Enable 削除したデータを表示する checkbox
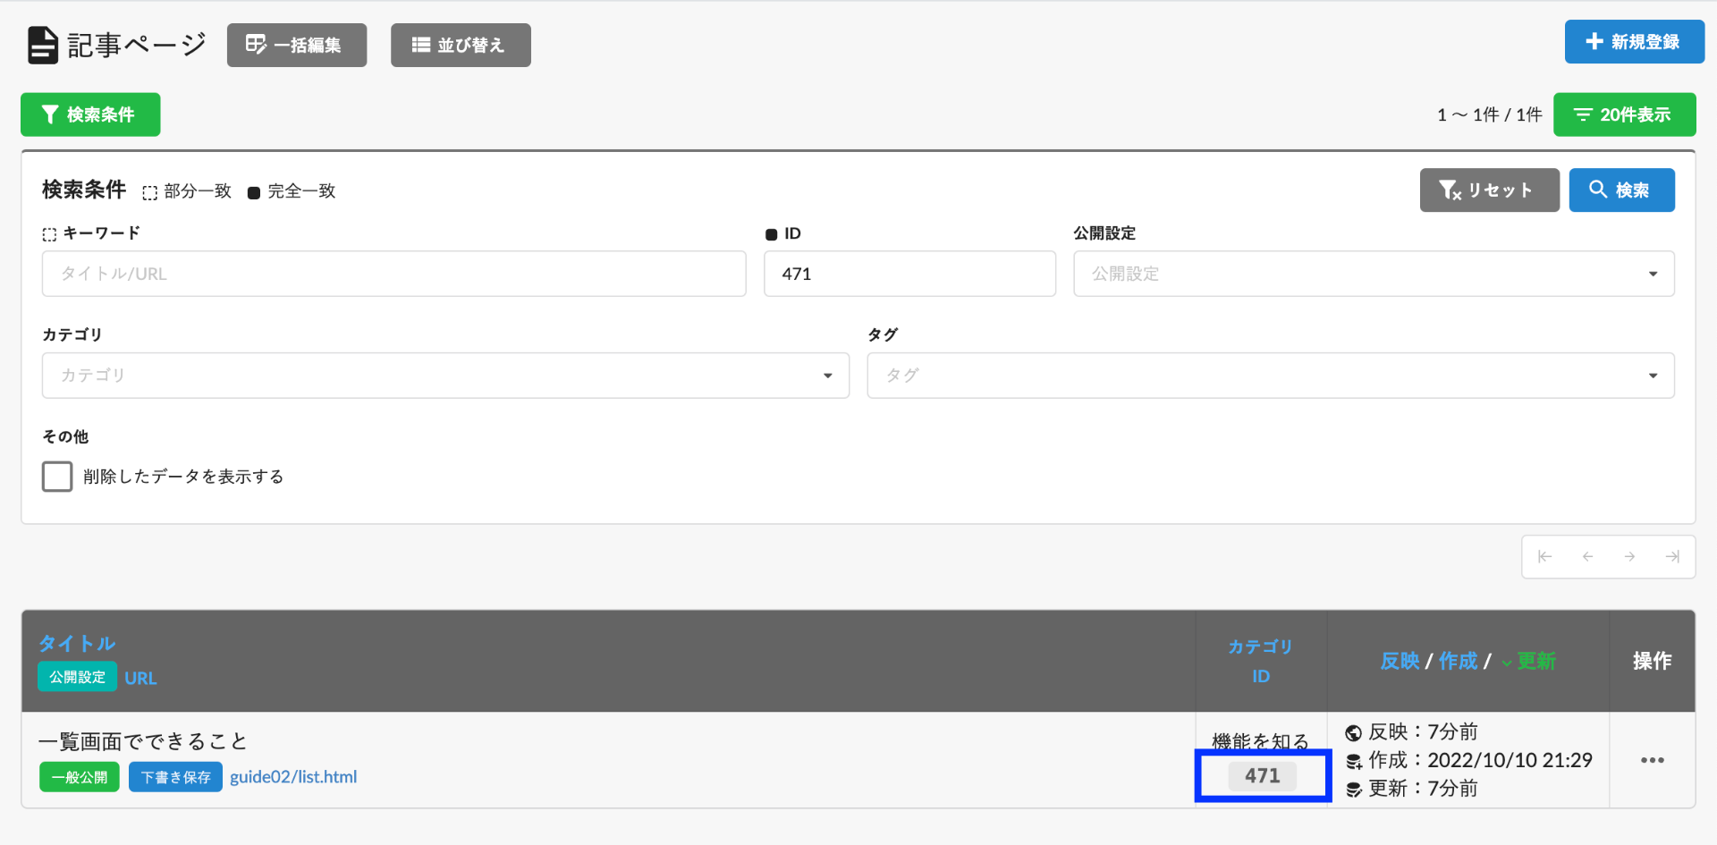 pos(57,477)
